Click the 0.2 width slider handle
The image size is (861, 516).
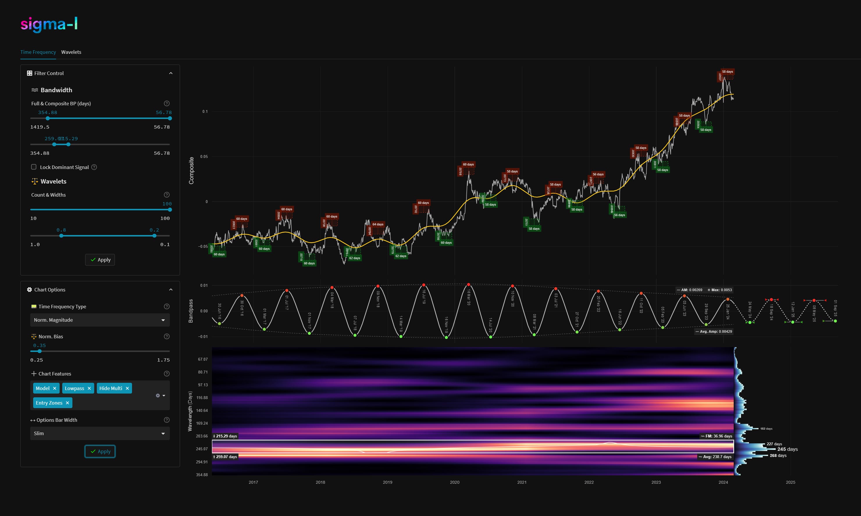(x=154, y=236)
